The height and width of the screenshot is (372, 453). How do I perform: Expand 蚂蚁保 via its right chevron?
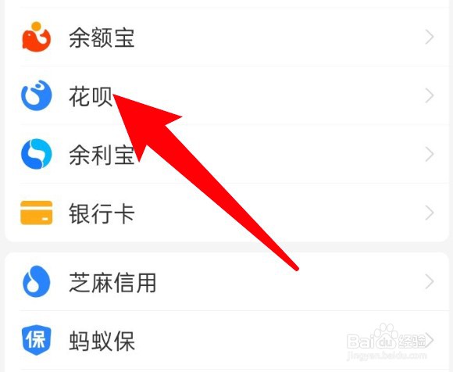430,341
